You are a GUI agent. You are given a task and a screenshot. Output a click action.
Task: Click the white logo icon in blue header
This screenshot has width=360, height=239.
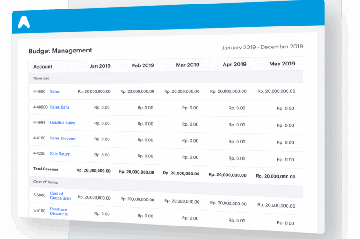(x=24, y=22)
